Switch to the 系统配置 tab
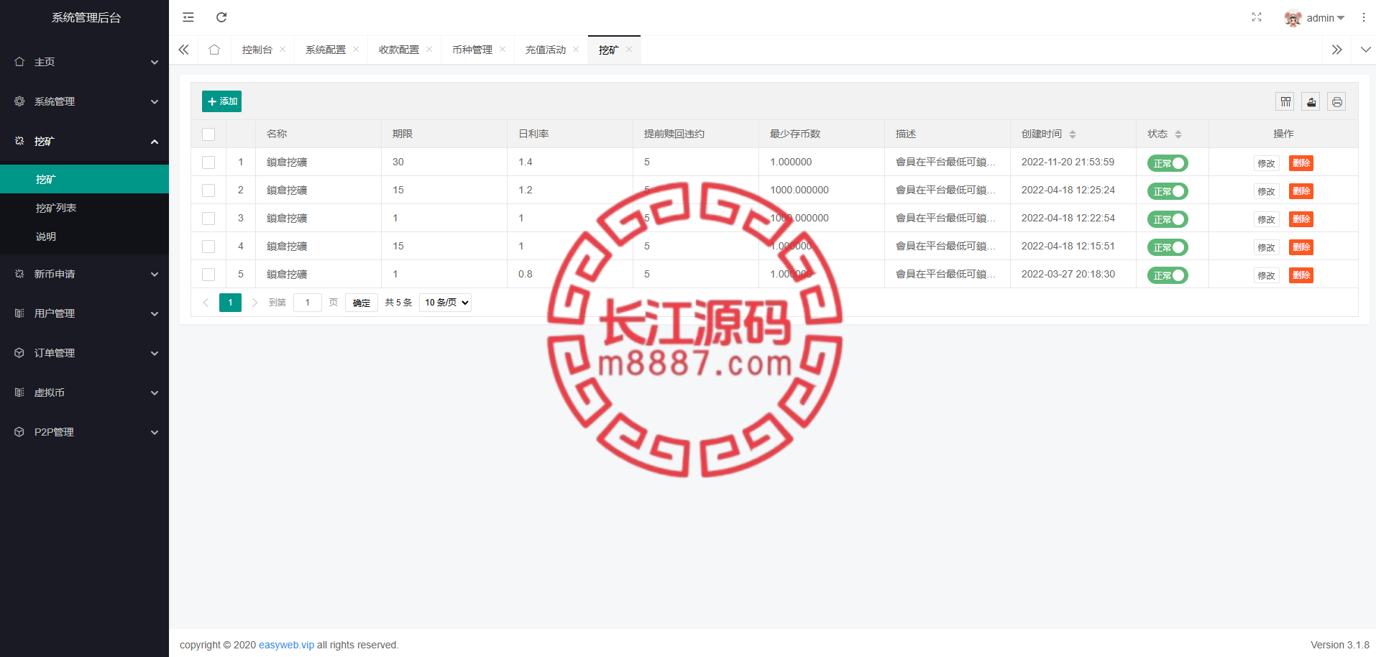This screenshot has width=1376, height=657. point(326,50)
